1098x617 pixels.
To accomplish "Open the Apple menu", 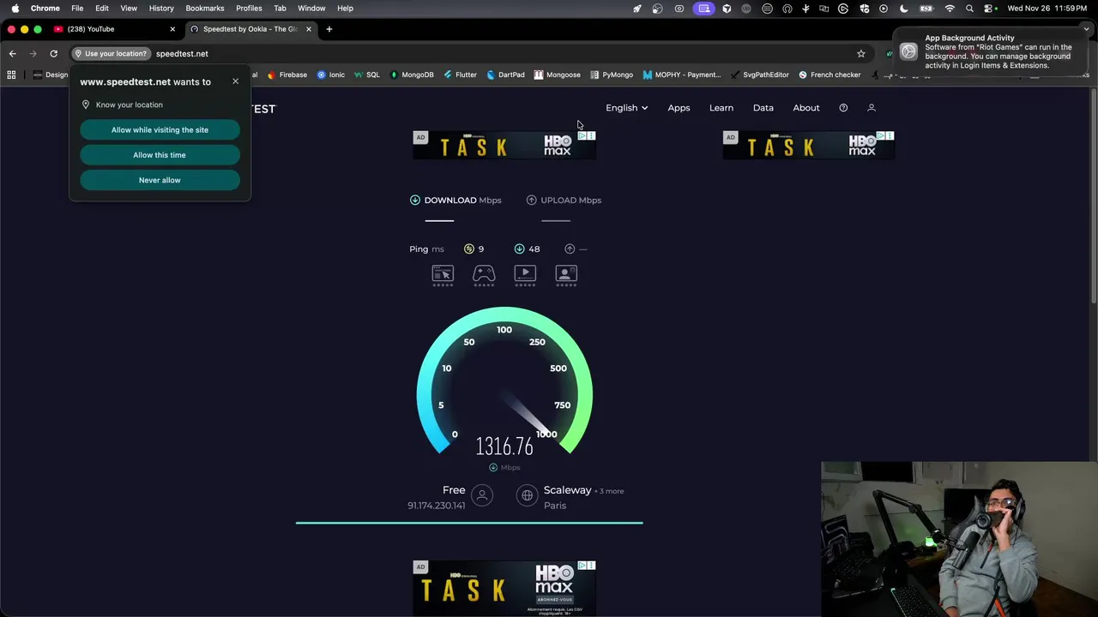I will click(15, 9).
